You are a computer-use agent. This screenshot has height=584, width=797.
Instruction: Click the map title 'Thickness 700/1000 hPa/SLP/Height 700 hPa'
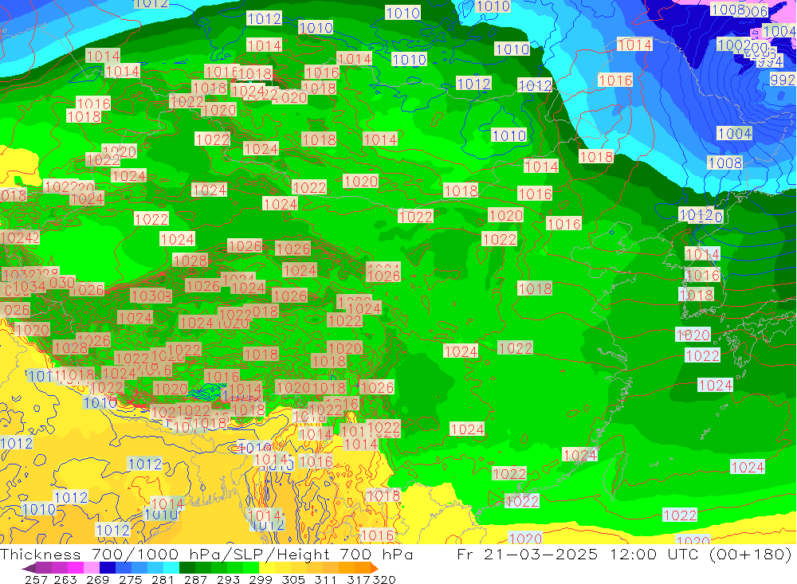click(x=206, y=554)
